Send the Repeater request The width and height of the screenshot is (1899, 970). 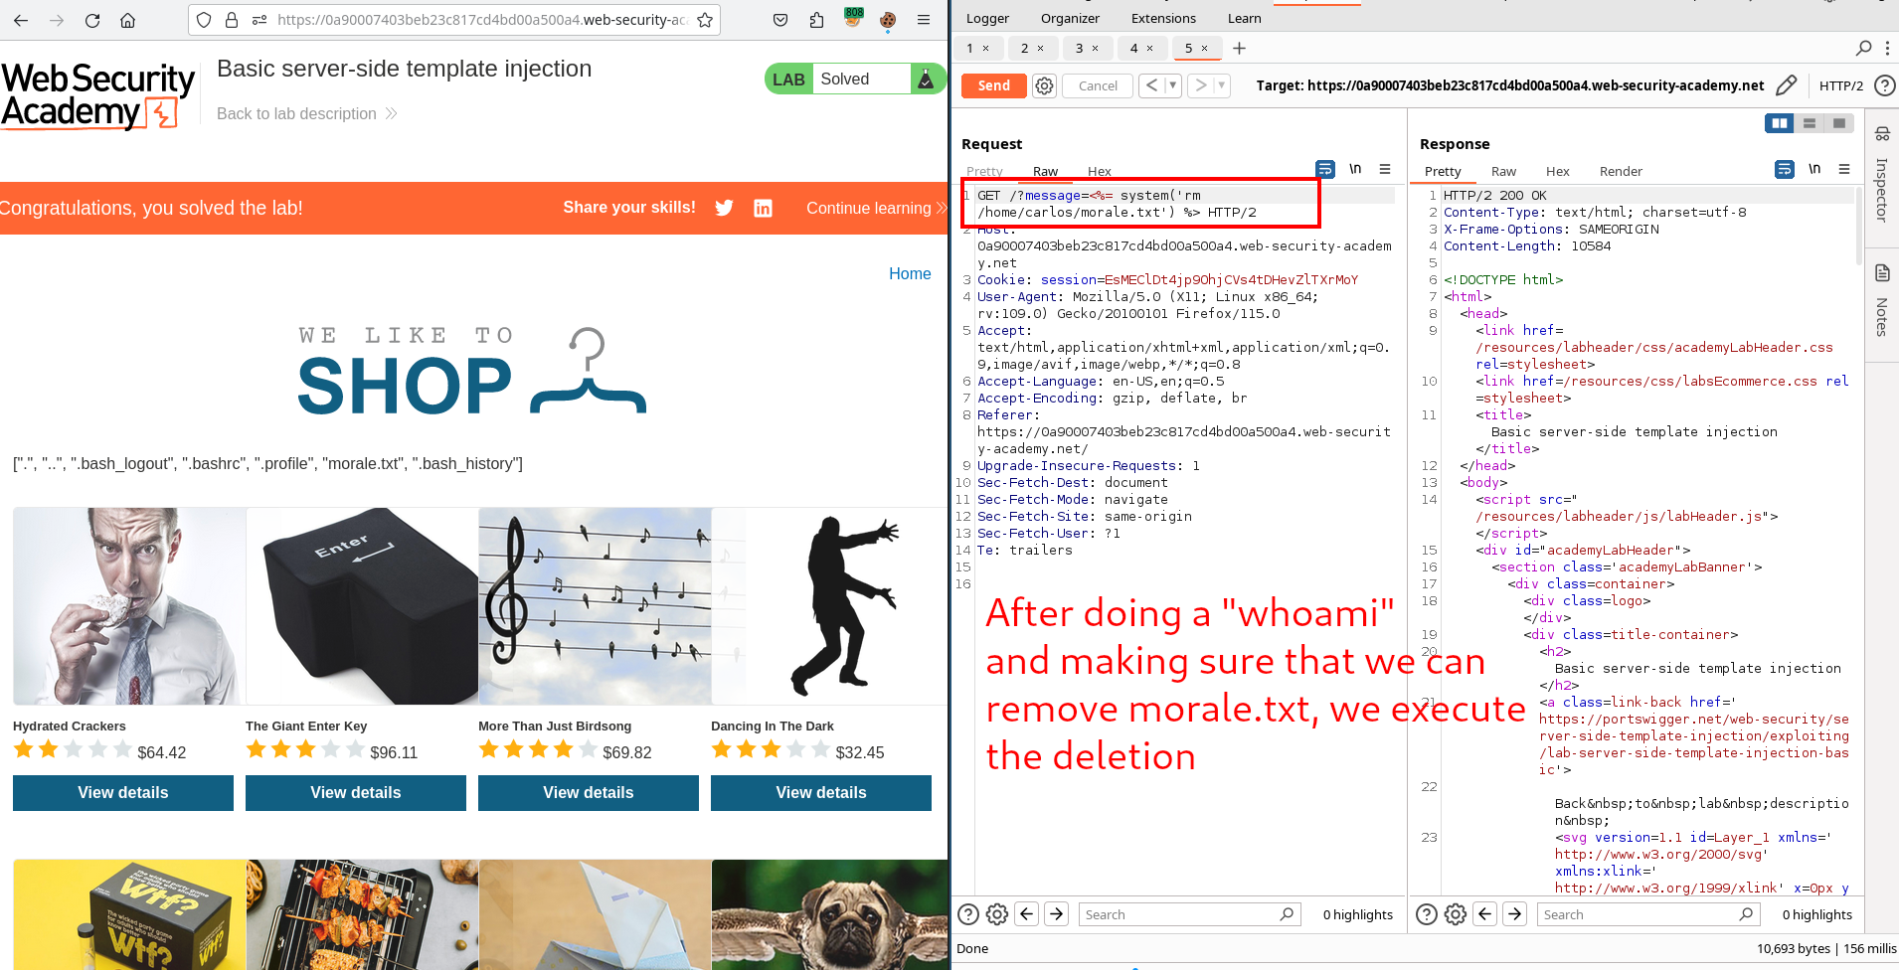tap(993, 85)
